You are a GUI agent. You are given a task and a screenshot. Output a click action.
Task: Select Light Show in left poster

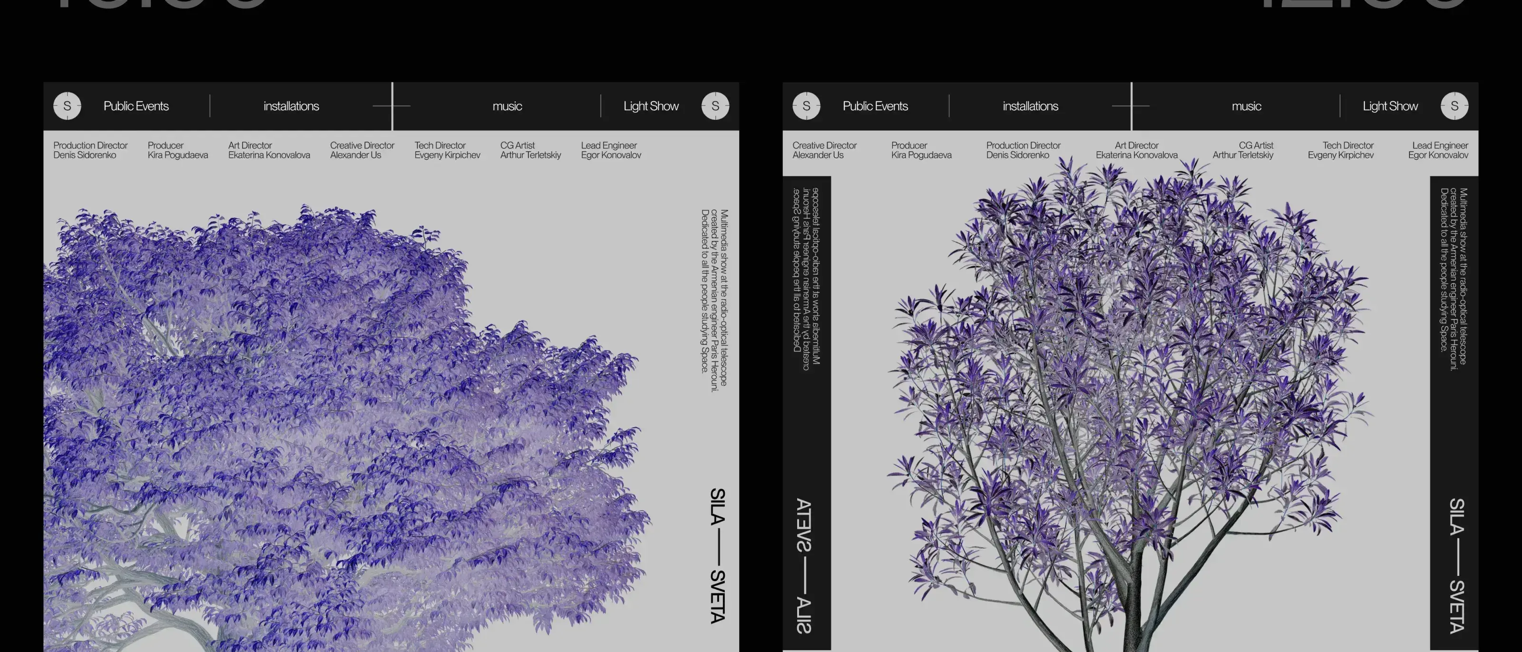(x=651, y=107)
